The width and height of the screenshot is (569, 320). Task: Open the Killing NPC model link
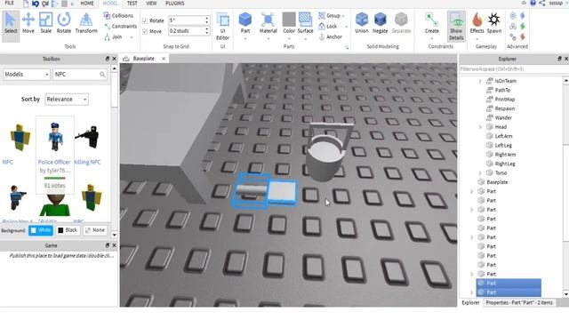[87, 162]
